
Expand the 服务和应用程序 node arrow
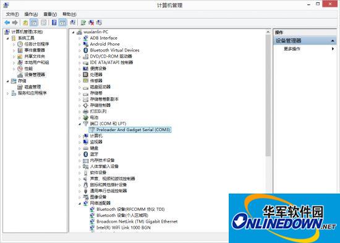tap(8, 93)
